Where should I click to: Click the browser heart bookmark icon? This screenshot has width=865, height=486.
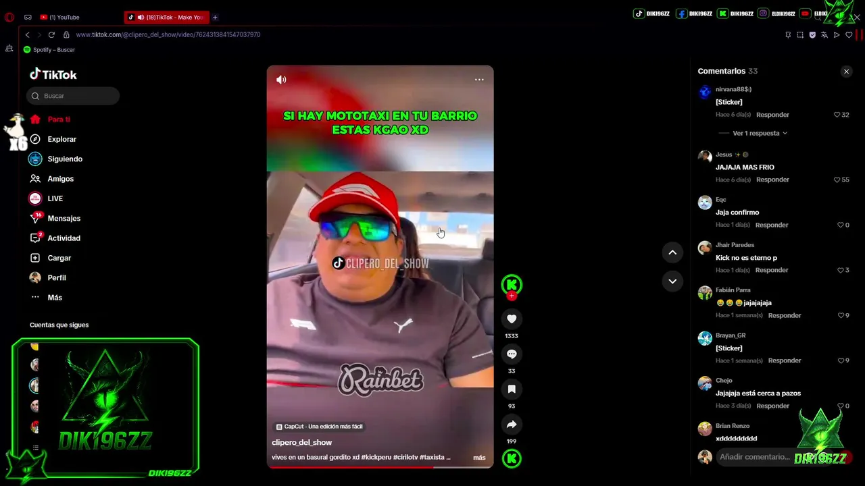849,35
